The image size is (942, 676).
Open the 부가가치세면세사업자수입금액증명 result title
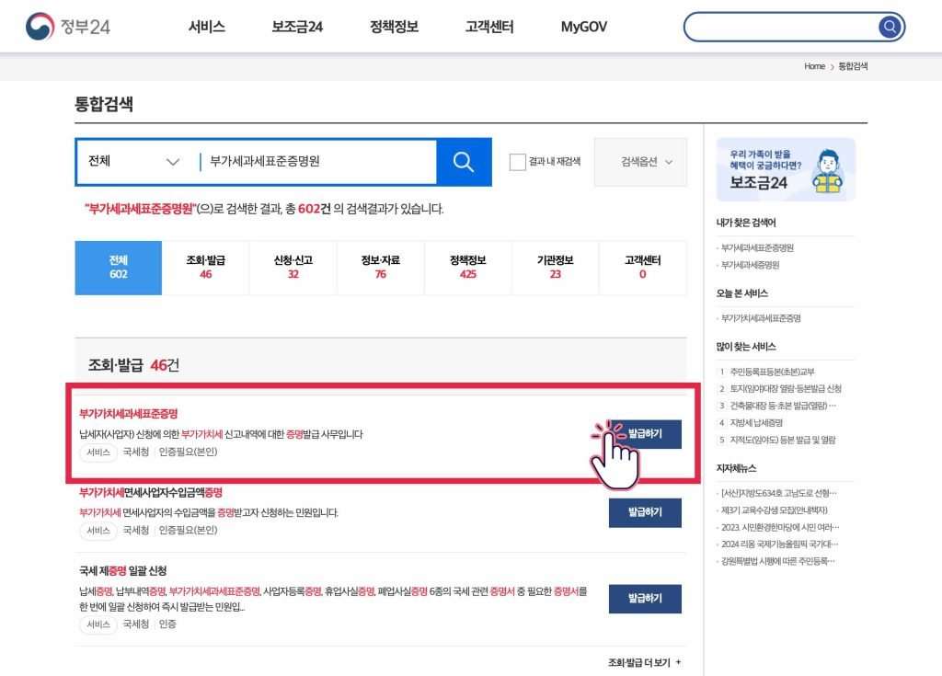pos(151,493)
